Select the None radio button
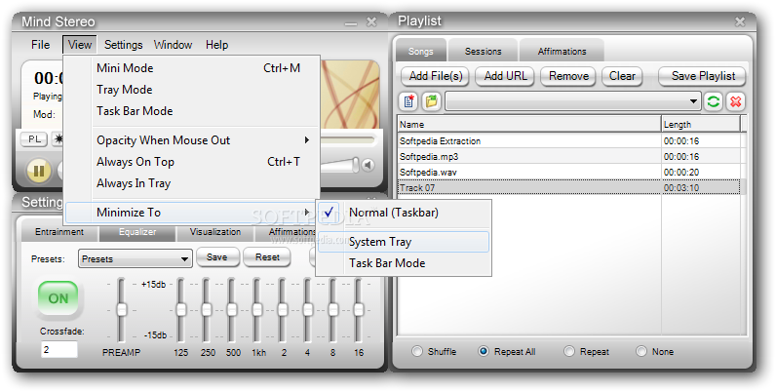 [641, 351]
